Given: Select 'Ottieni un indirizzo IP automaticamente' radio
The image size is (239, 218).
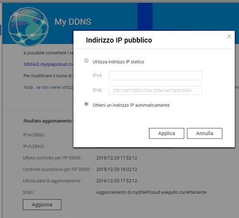Looking at the screenshot, I should point(86,104).
